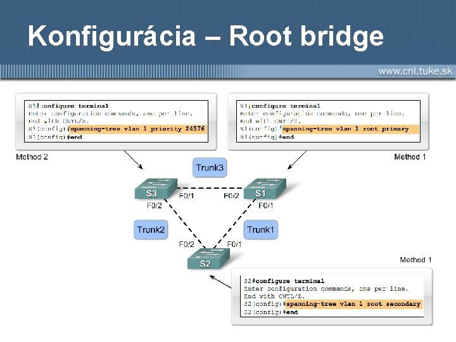The width and height of the screenshot is (456, 342).
Task: Click the S3 configure terminal line
Action: [68, 106]
